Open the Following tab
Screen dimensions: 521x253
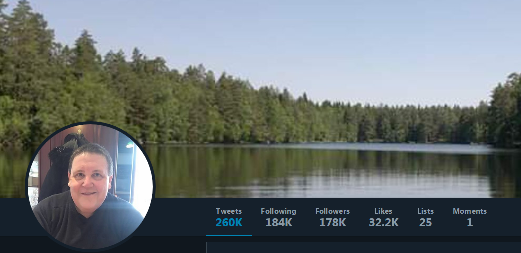(278, 217)
